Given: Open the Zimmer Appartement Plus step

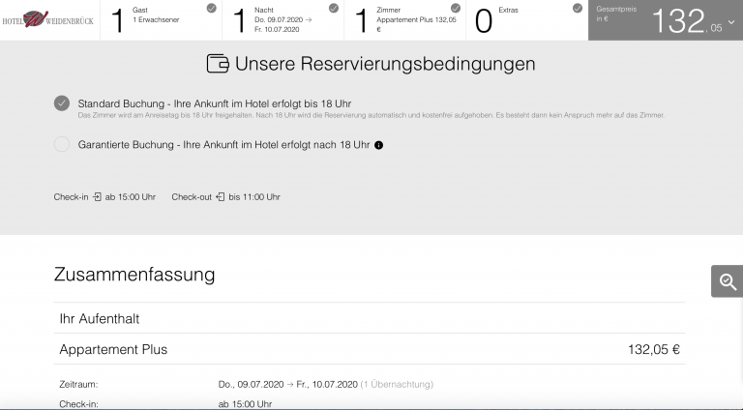Looking at the screenshot, I should tap(405, 20).
